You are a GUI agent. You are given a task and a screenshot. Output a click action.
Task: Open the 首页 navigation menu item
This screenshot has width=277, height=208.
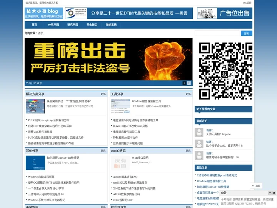coord(34,25)
